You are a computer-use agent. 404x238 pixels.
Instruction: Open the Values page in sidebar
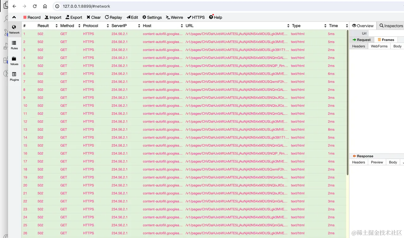(14, 61)
